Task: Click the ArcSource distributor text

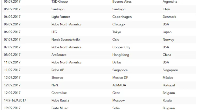Action: [59, 55]
